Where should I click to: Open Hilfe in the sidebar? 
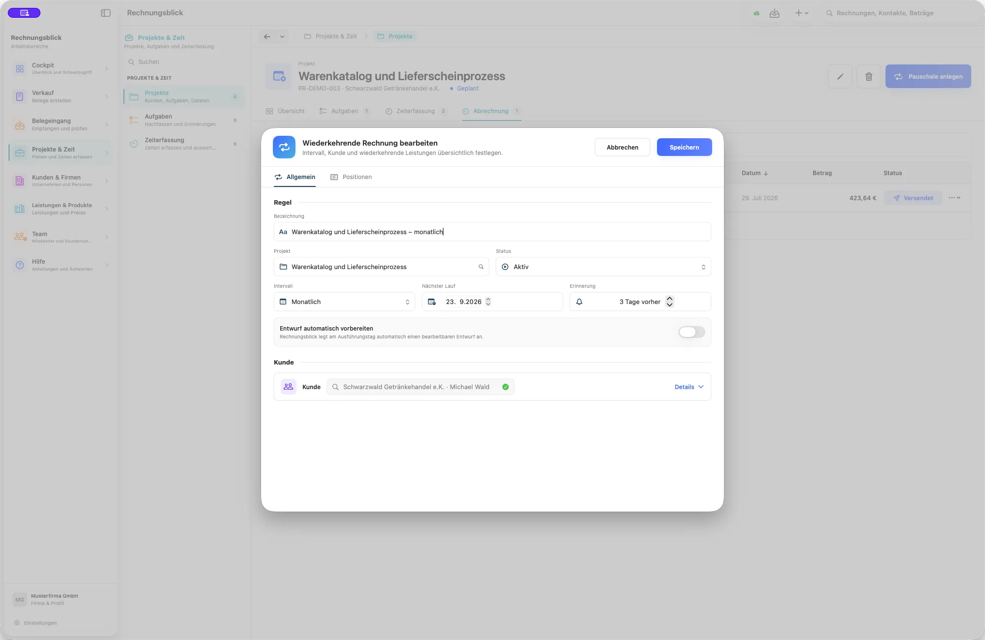61,265
